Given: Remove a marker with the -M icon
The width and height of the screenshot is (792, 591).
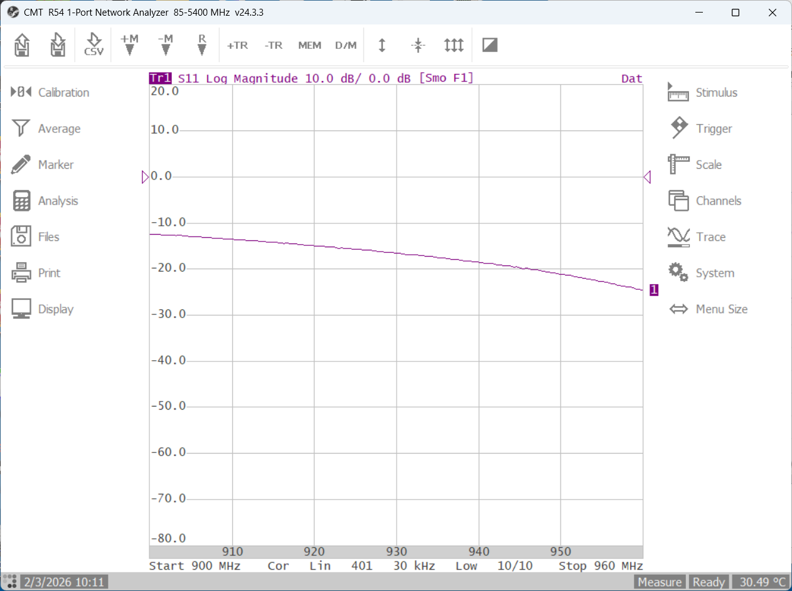Looking at the screenshot, I should [165, 45].
